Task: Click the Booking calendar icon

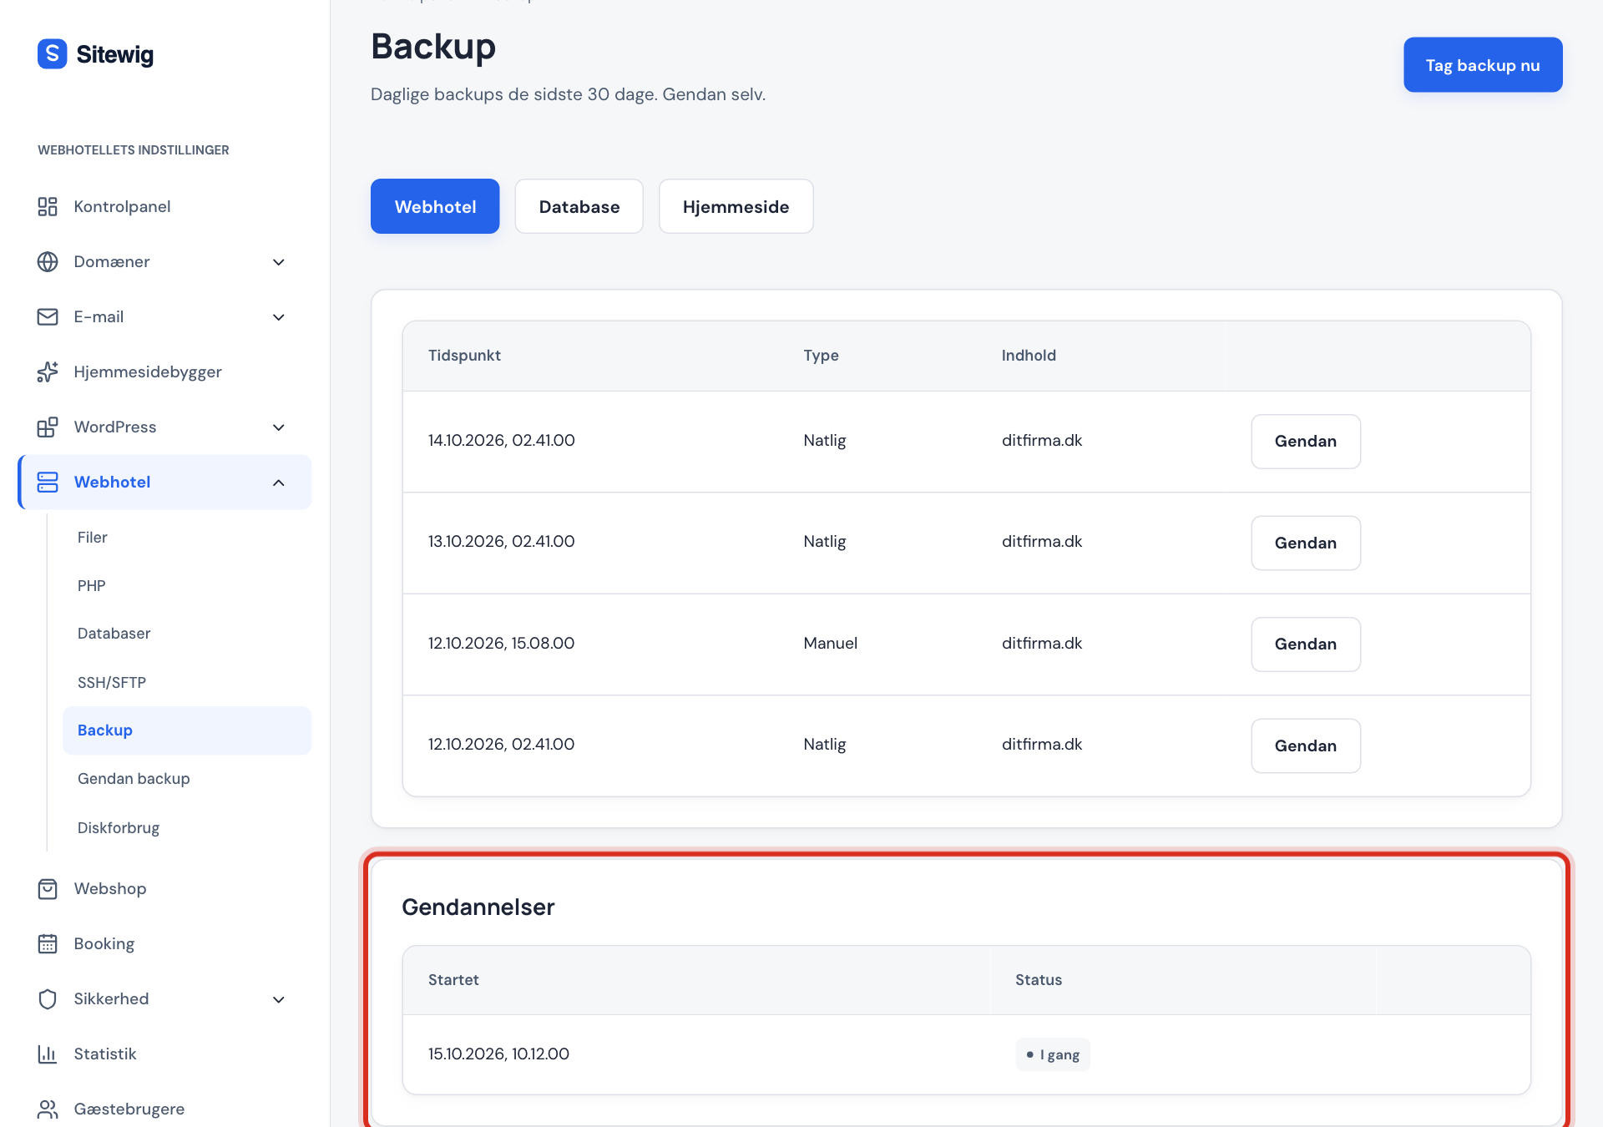Action: click(x=48, y=943)
